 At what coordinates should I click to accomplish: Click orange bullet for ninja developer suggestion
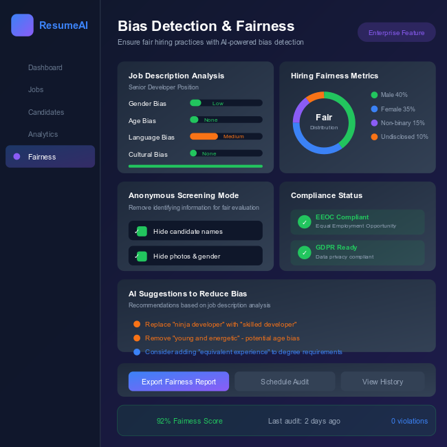tap(137, 324)
